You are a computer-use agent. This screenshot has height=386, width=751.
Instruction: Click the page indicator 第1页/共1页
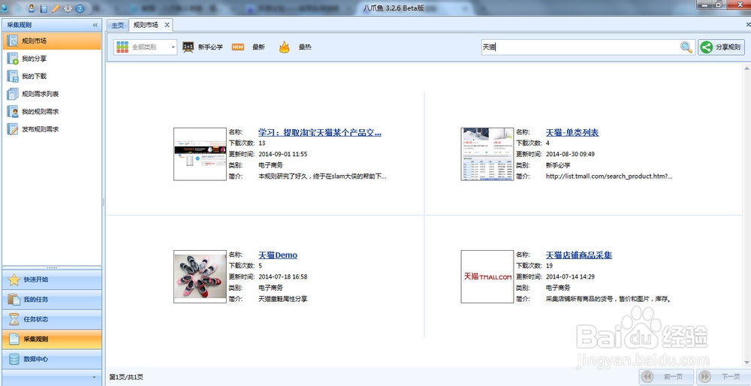pyautogui.click(x=126, y=378)
